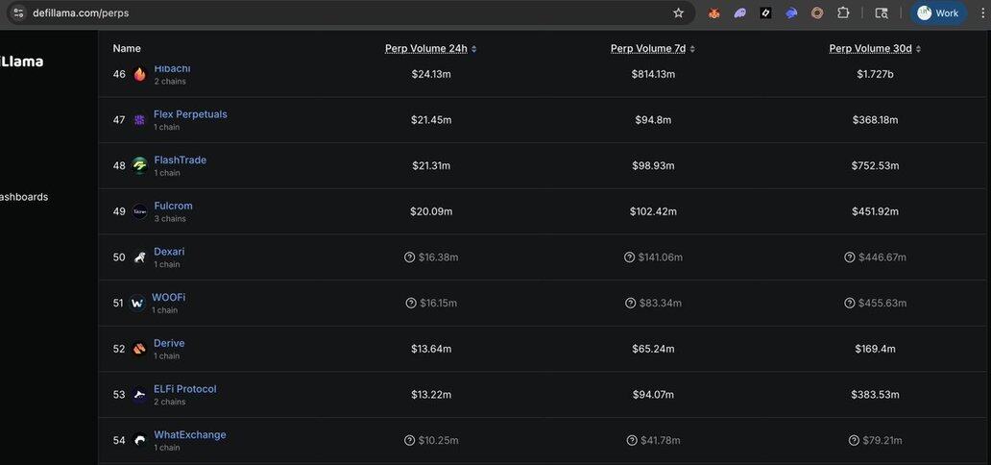Click the question mark beside Dexari $16.38m
The width and height of the screenshot is (991, 465).
tap(410, 257)
